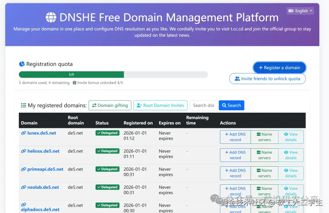This screenshot has width=329, height=213.
Task: Click Delegated badge in heliosx.de5.net row
Action: 108,151
